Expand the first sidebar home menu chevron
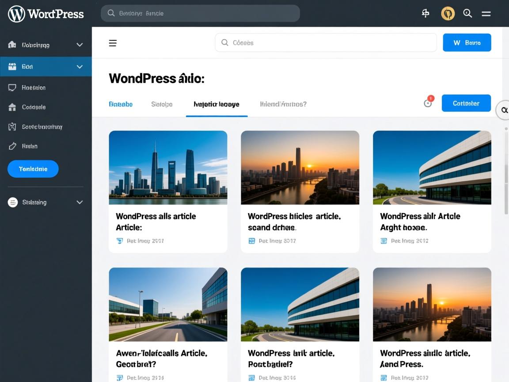Viewport: 509px width, 382px height. point(80,45)
